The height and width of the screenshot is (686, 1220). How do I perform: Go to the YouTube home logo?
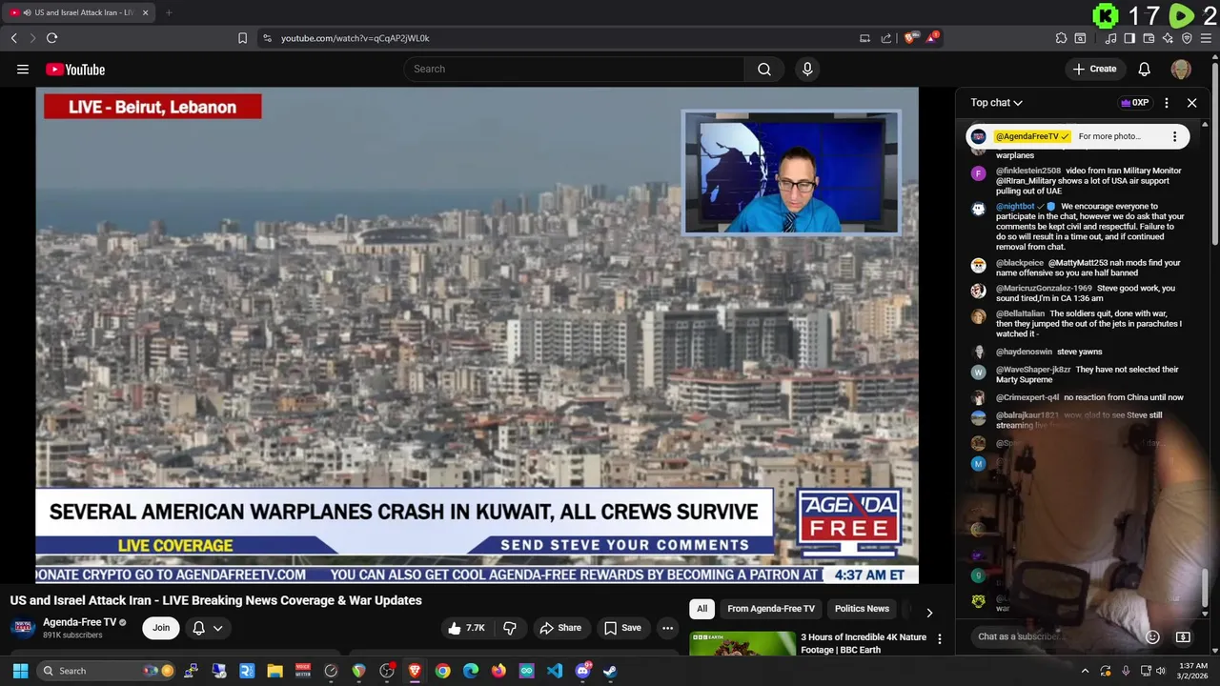pyautogui.click(x=75, y=70)
